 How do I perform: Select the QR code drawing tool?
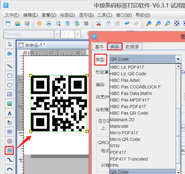click(9, 150)
